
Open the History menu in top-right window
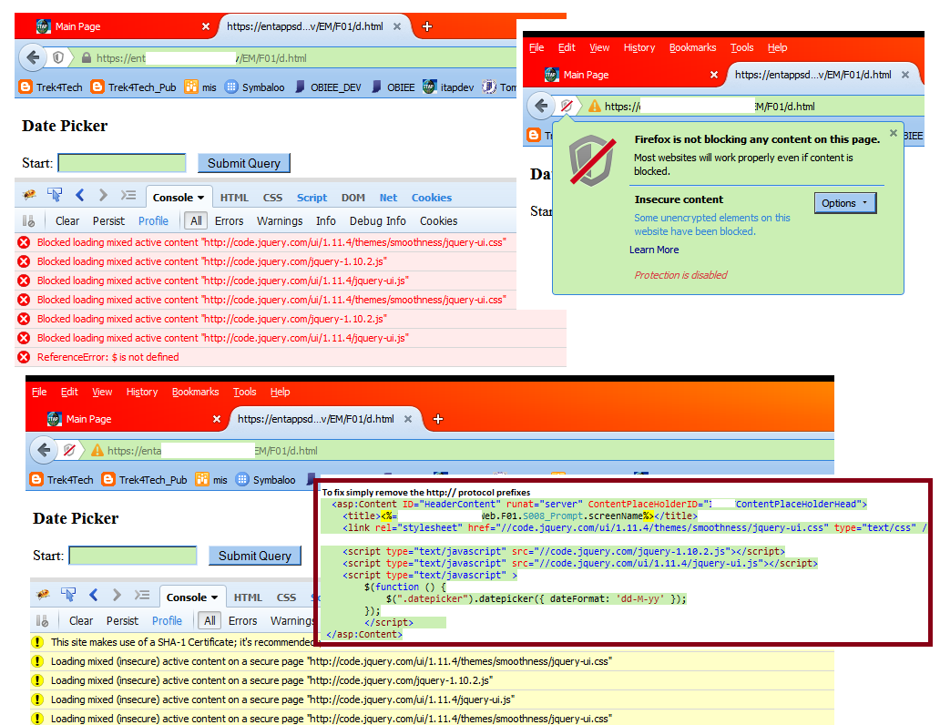[x=639, y=47]
